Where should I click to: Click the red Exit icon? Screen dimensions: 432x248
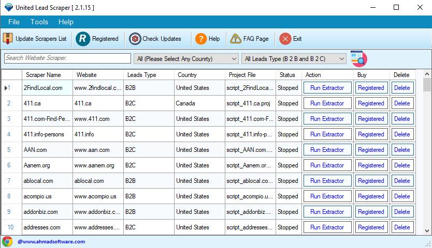tap(285, 39)
